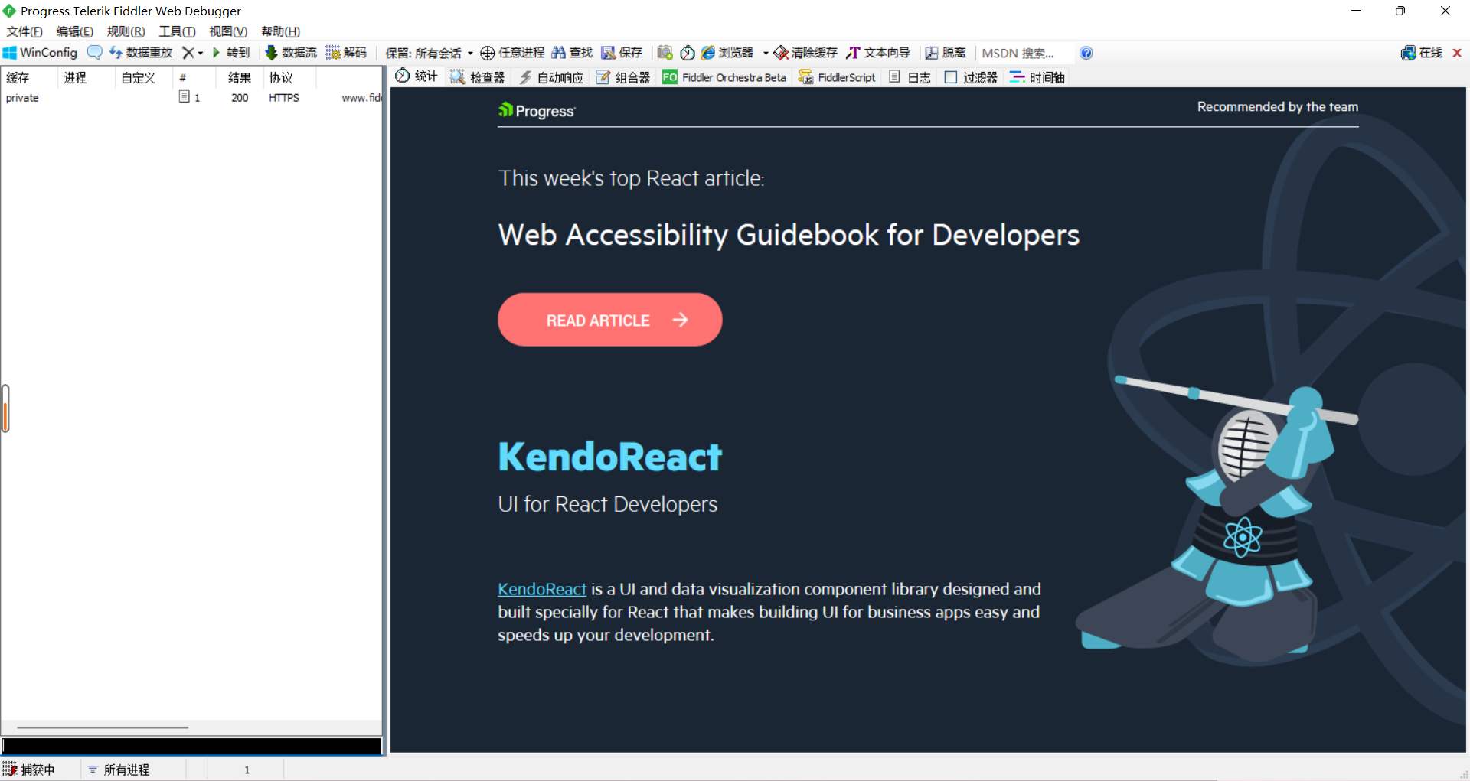The height and width of the screenshot is (781, 1470).
Task: Open the blue help question mark icon
Action: 1086,53
